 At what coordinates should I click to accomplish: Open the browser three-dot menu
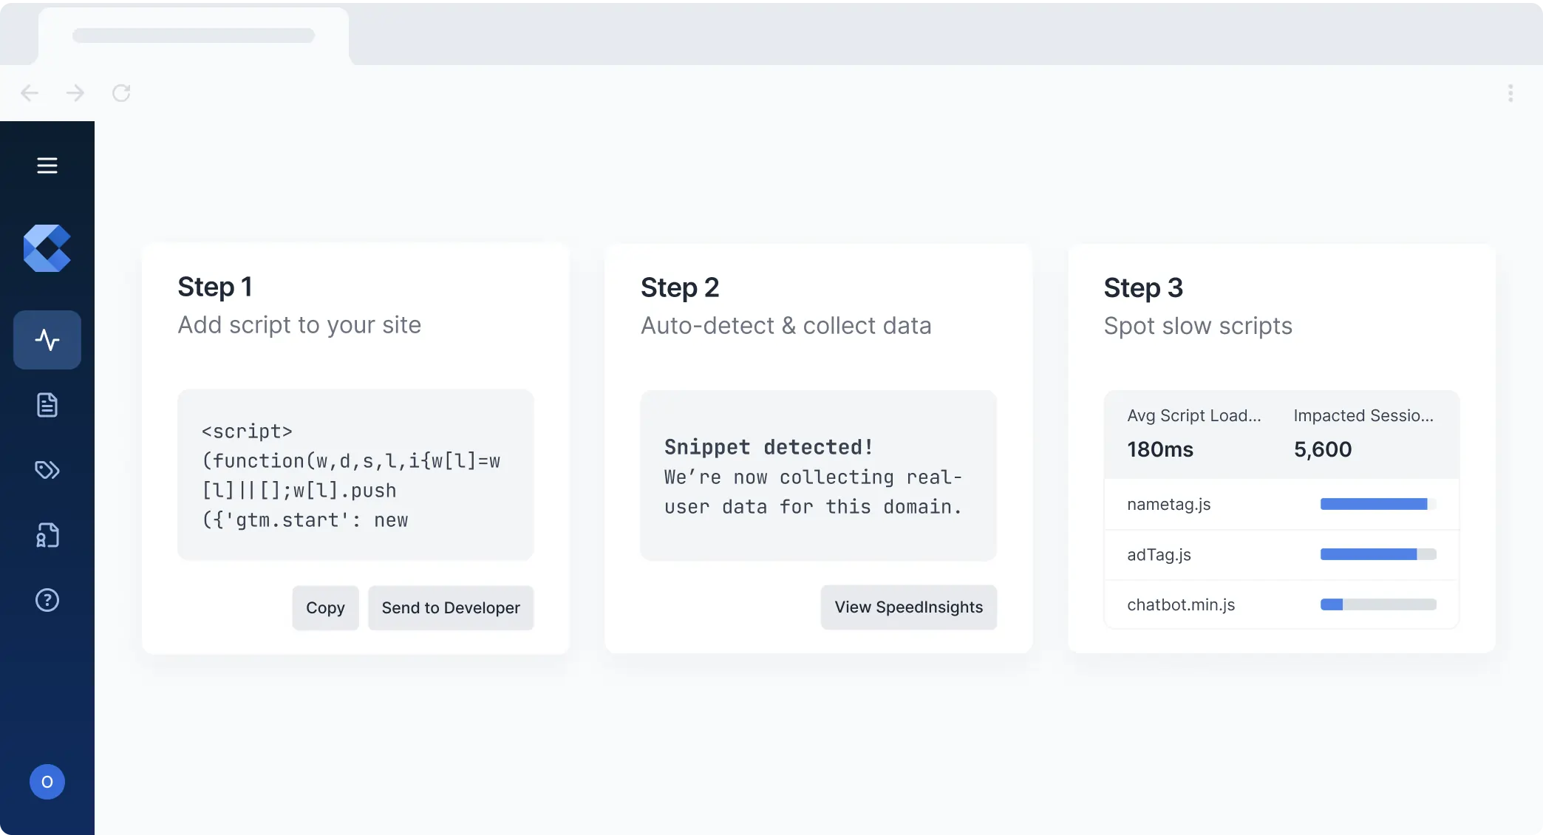[1510, 93]
